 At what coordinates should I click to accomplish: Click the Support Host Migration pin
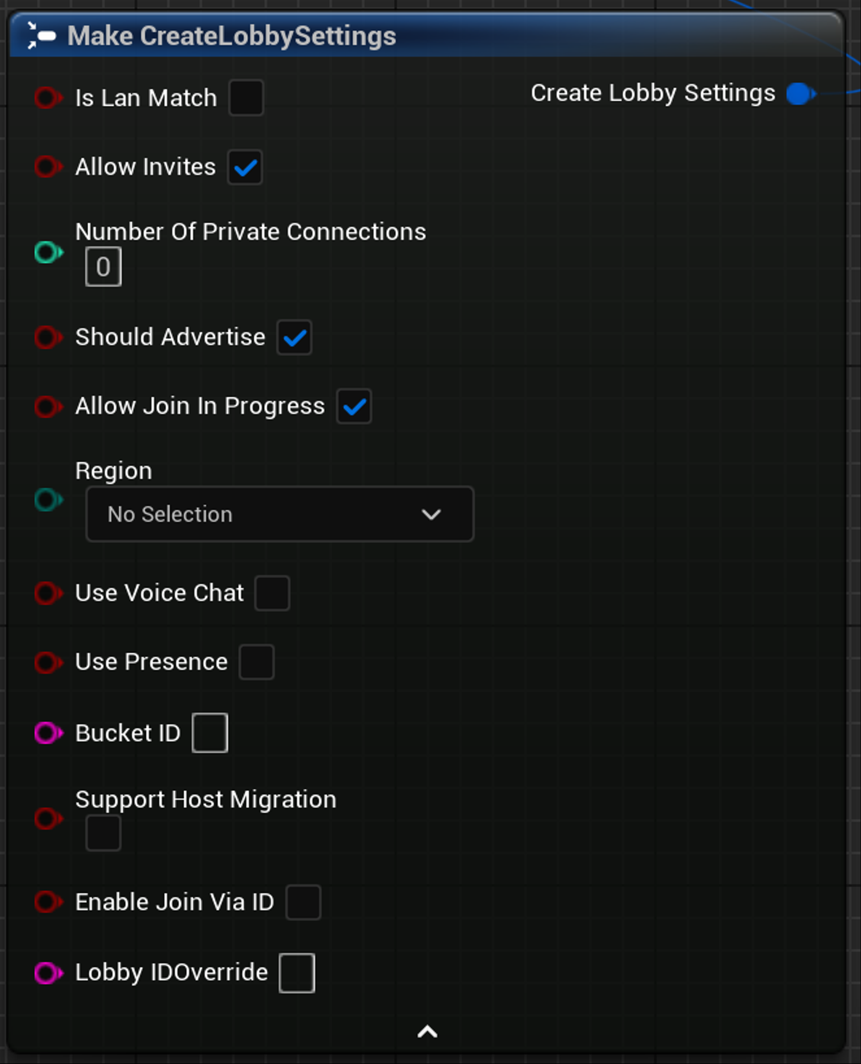click(x=48, y=819)
